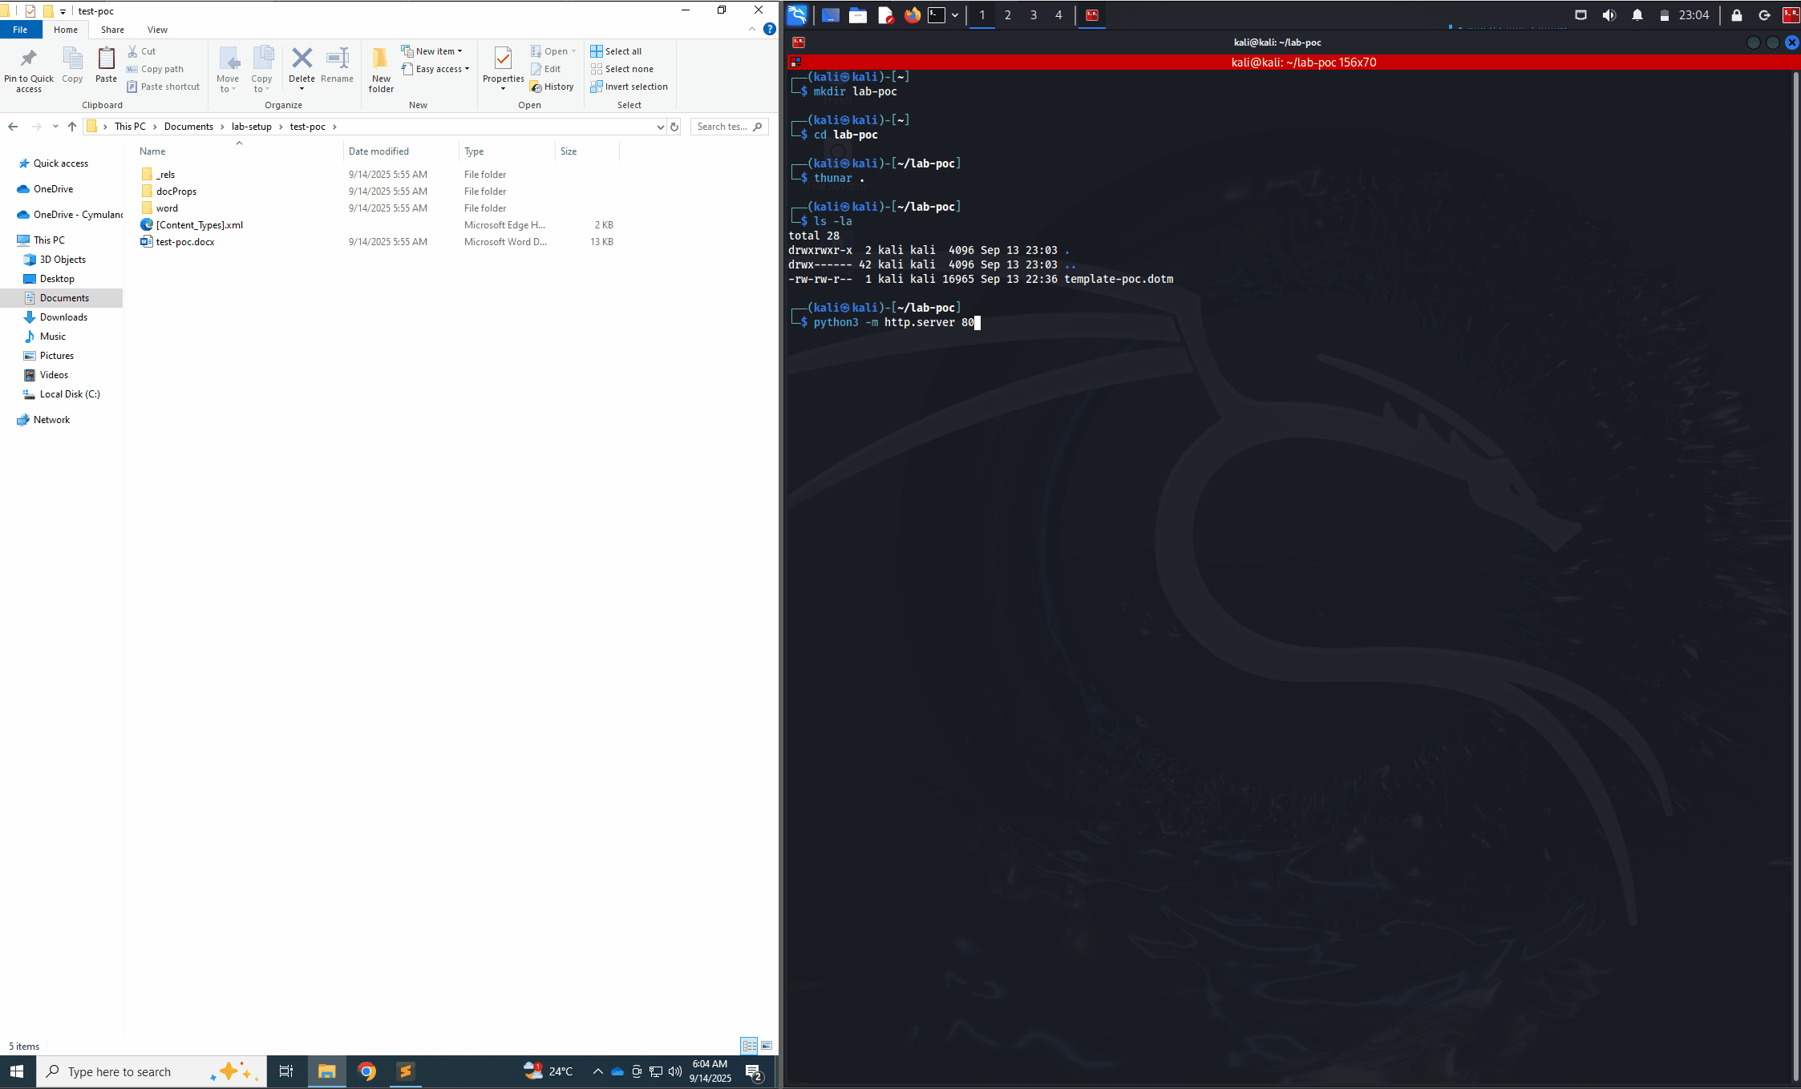Expand the Easy access dropdown
This screenshot has width=1801, height=1089.
437,69
